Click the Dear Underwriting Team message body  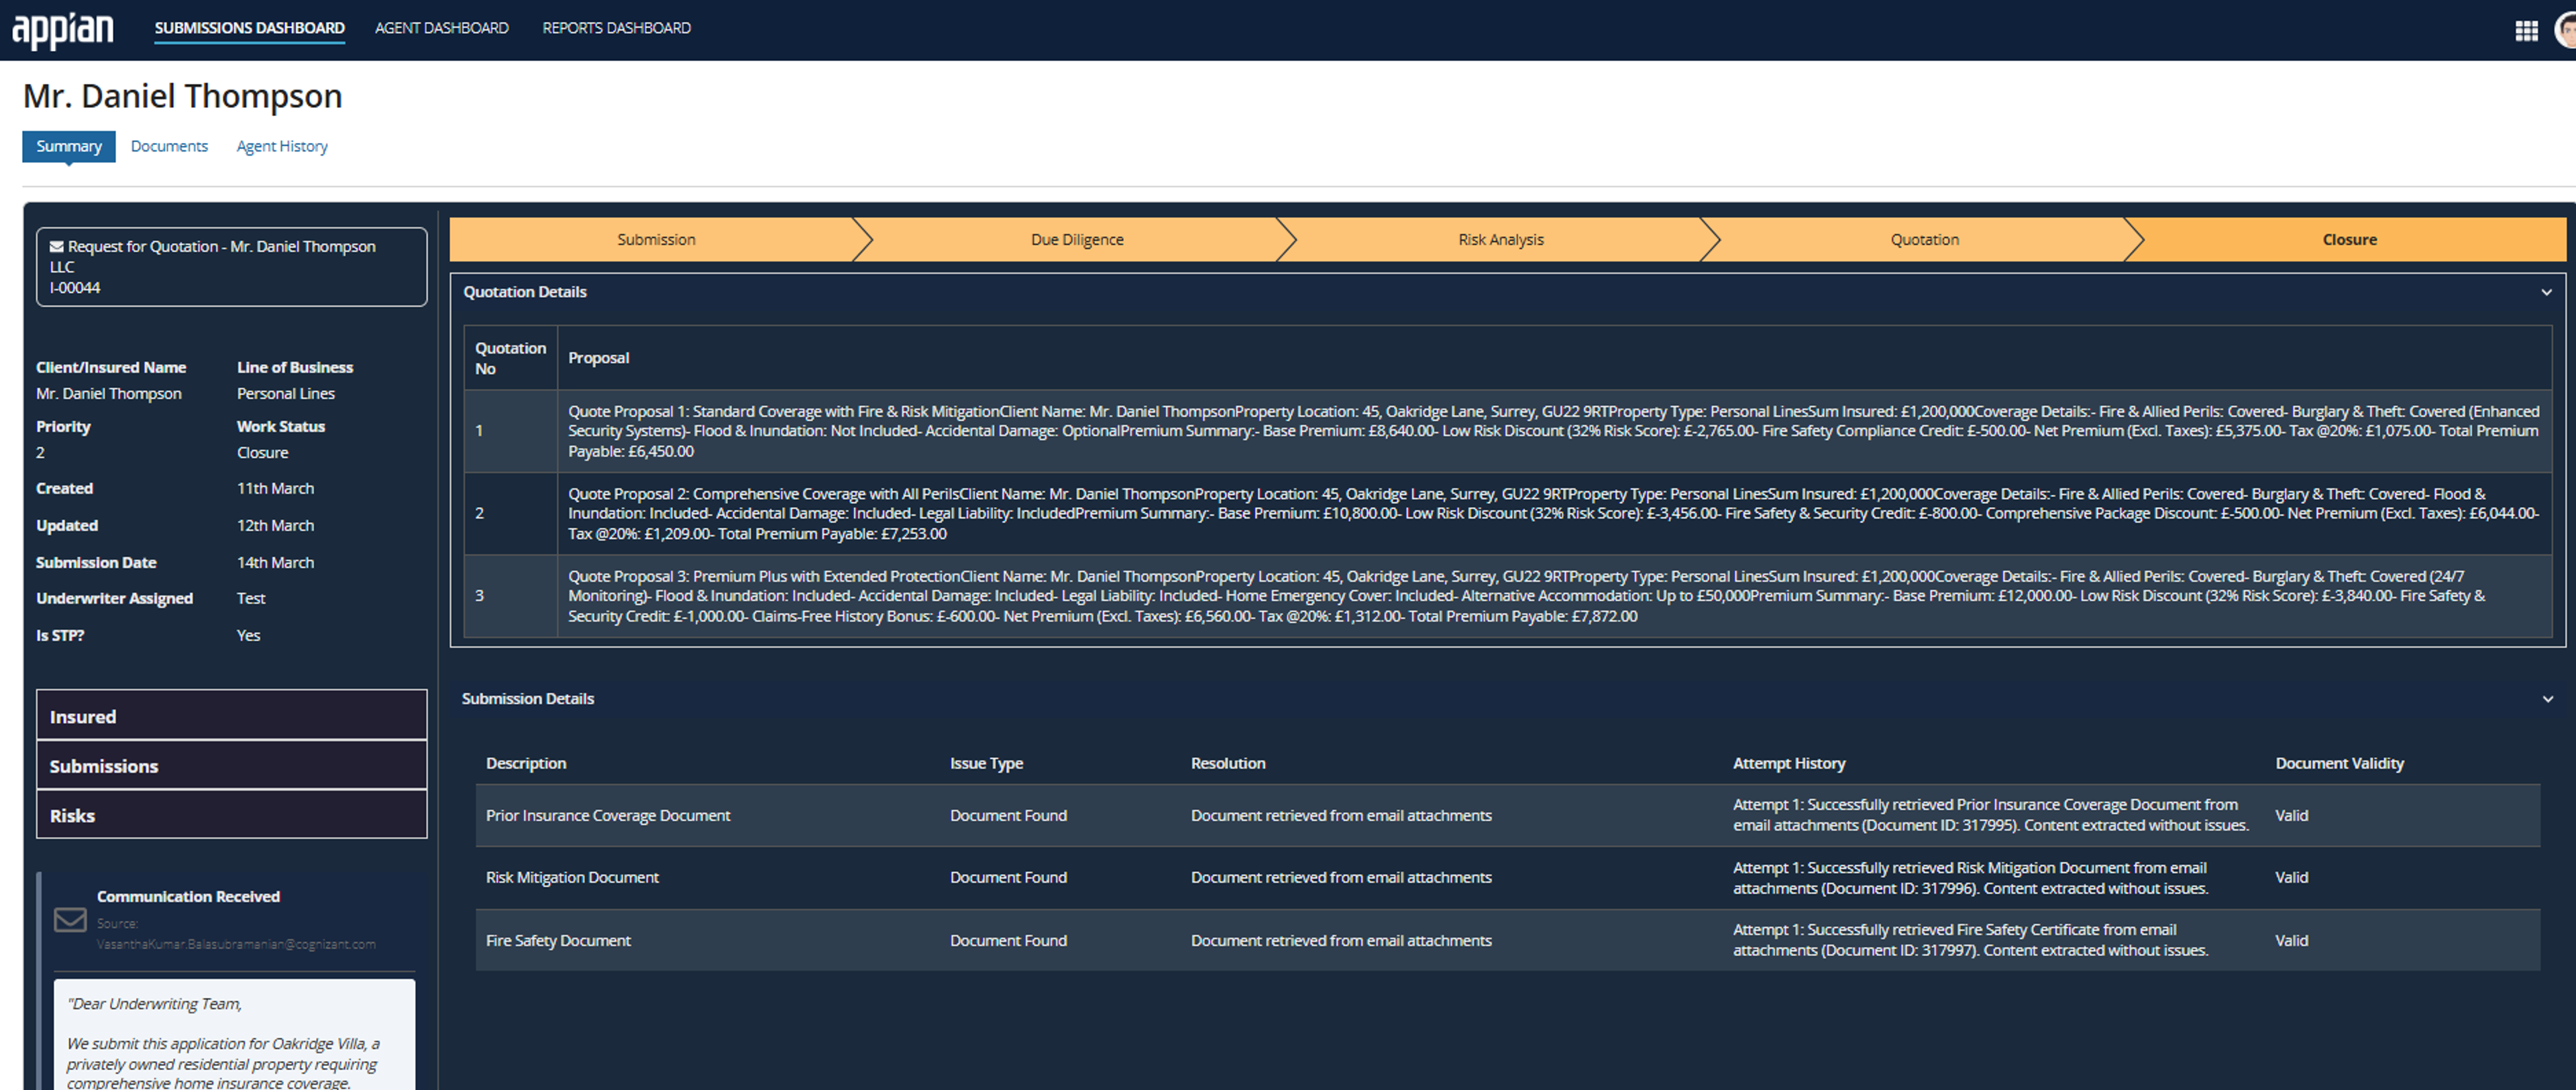(234, 1035)
